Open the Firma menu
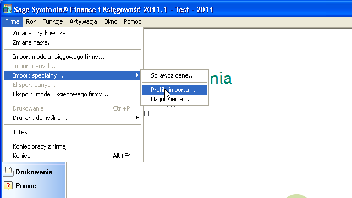Image resolution: width=352 pixels, height=198 pixels. point(12,21)
